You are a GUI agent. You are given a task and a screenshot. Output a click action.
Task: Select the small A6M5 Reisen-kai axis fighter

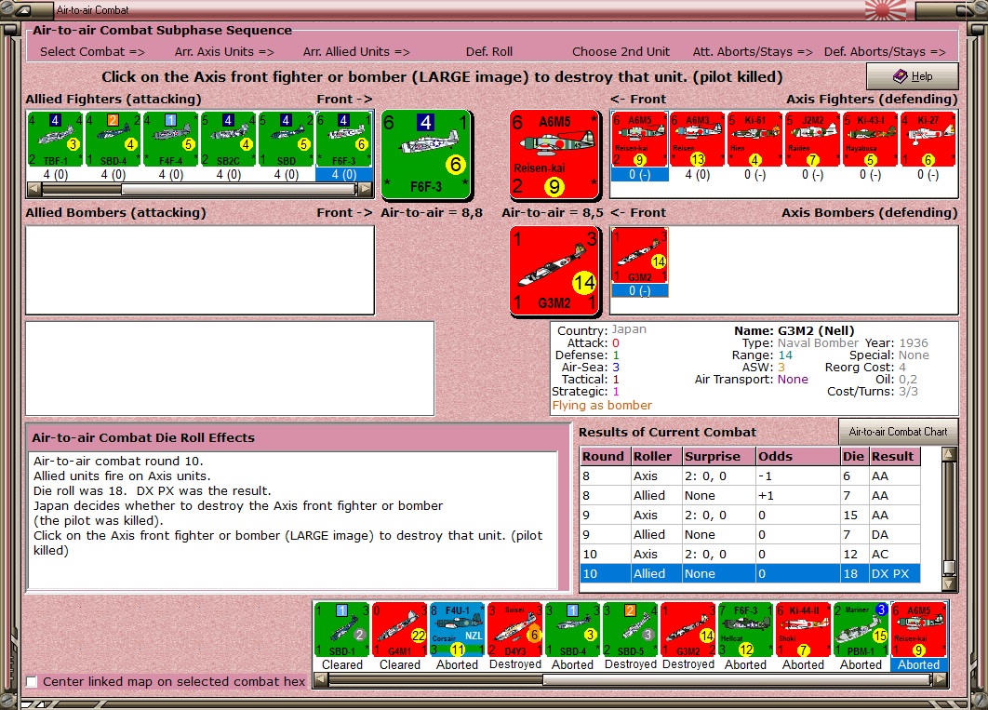click(639, 140)
